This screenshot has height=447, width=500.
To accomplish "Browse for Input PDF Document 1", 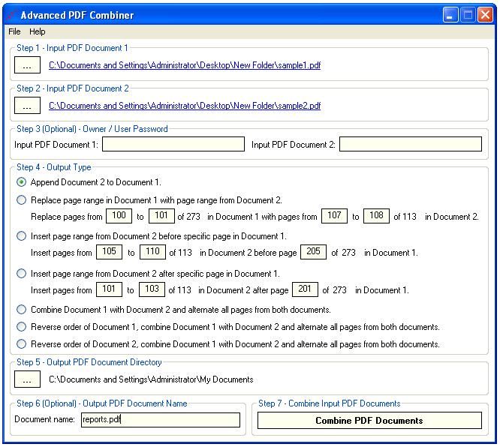I will tap(27, 65).
